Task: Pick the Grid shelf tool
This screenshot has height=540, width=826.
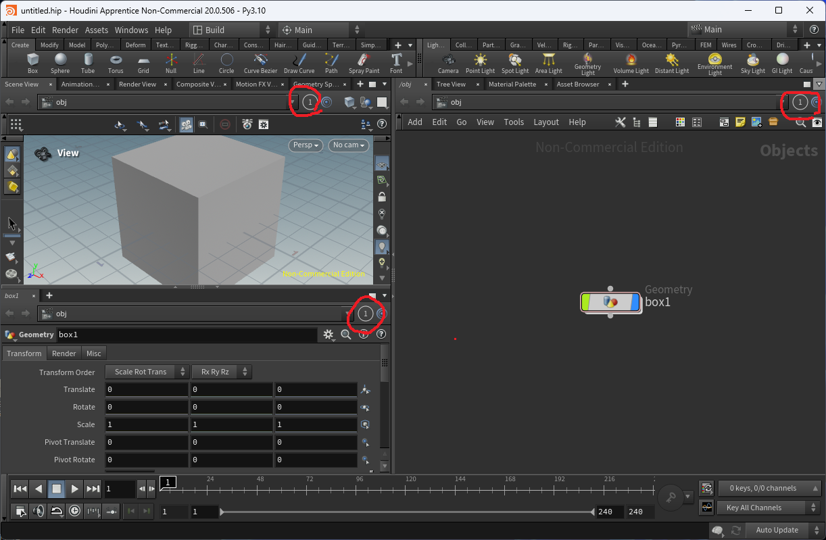Action: point(143,64)
